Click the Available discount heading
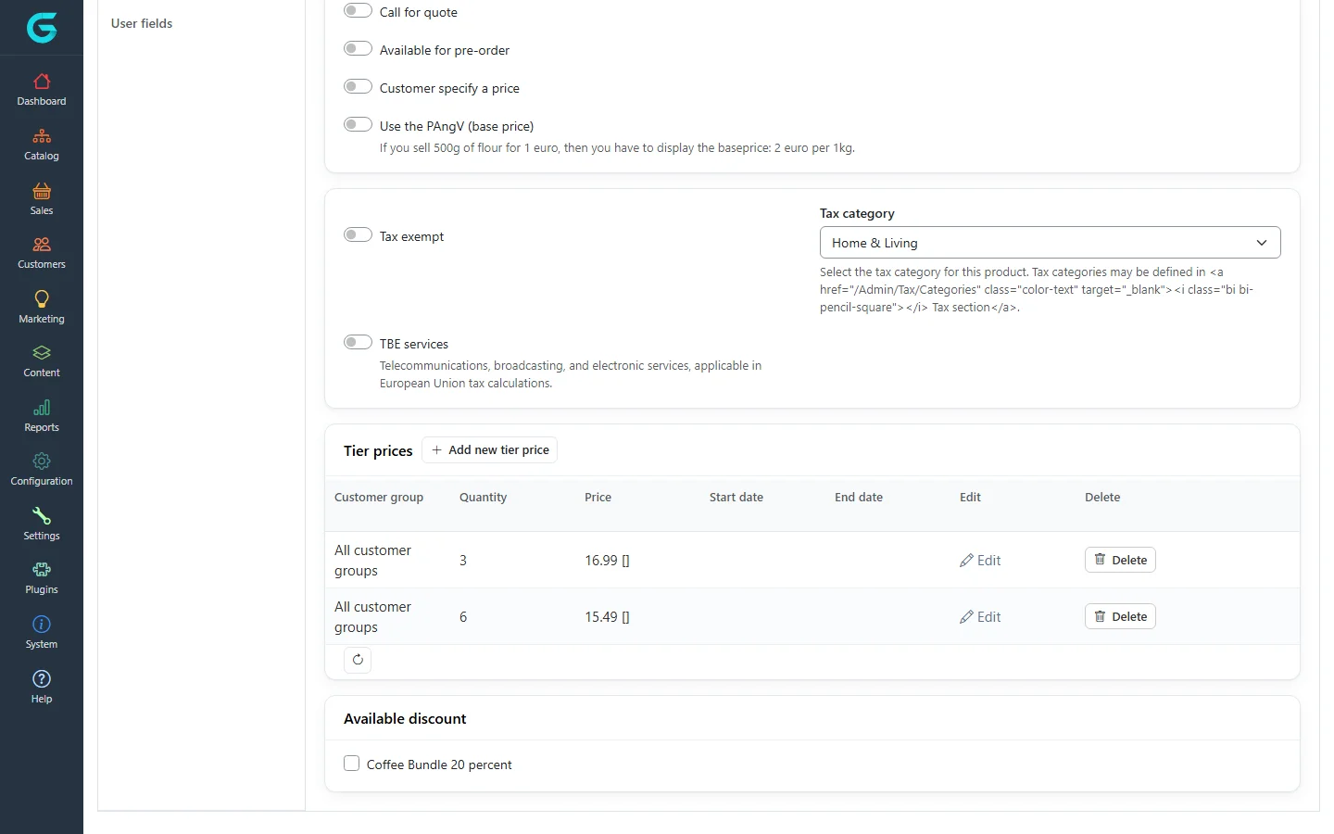This screenshot has height=834, width=1334. click(x=405, y=719)
